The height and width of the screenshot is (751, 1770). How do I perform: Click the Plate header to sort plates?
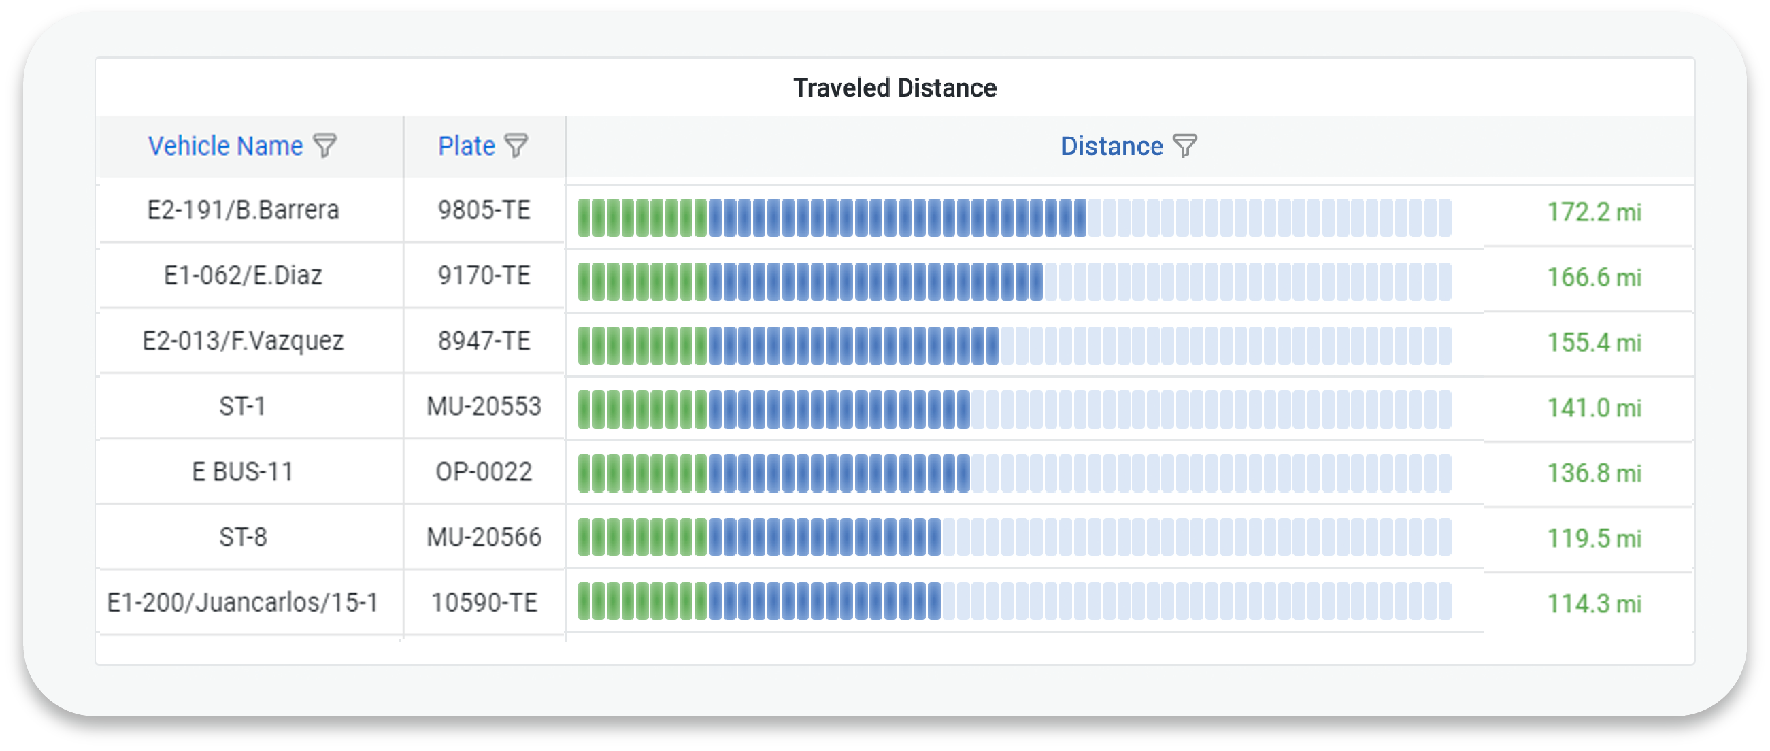pyautogui.click(x=466, y=146)
